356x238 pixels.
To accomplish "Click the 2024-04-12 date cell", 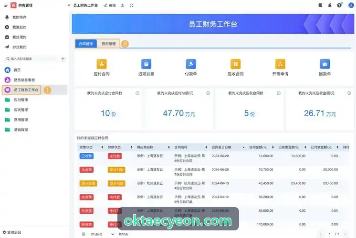I will pos(220,197).
